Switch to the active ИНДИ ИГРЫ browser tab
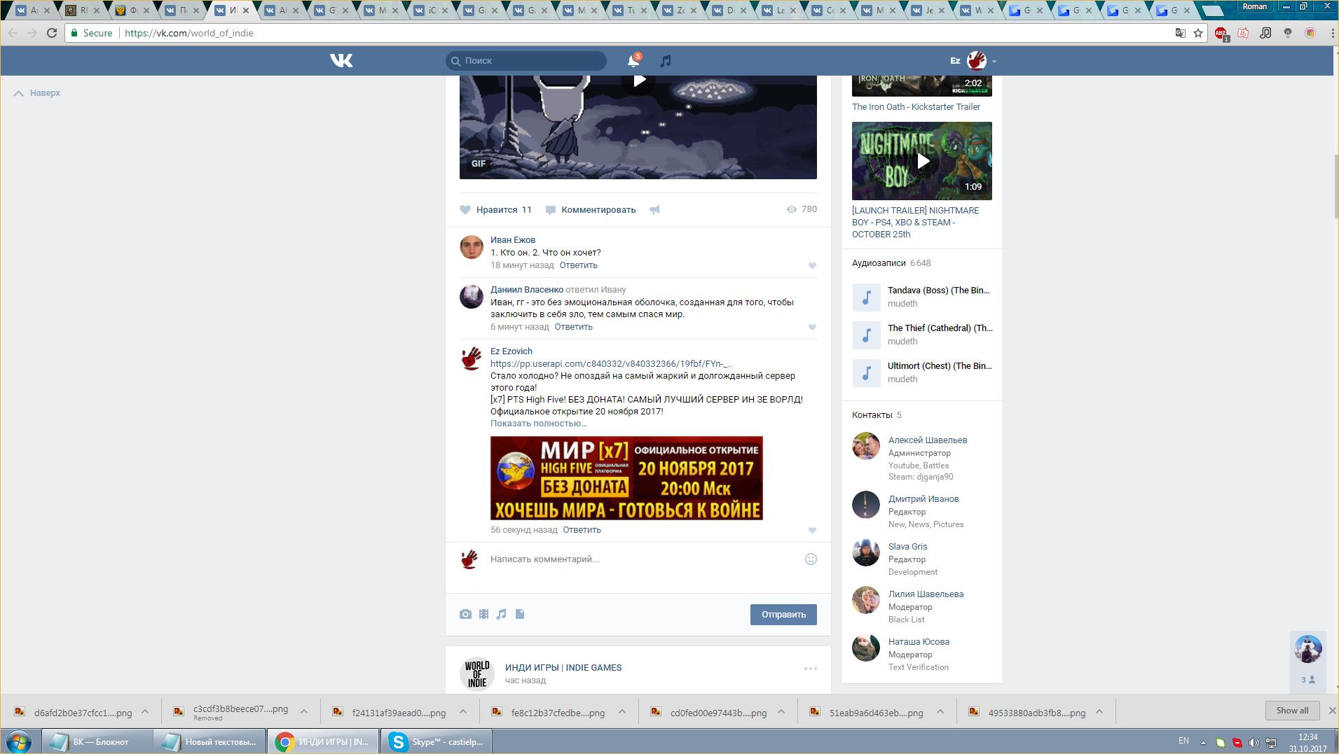Screen dimensions: 1339x754 click(x=233, y=11)
